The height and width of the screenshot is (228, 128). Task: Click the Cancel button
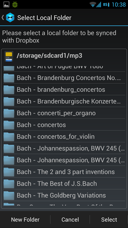click(70, 220)
